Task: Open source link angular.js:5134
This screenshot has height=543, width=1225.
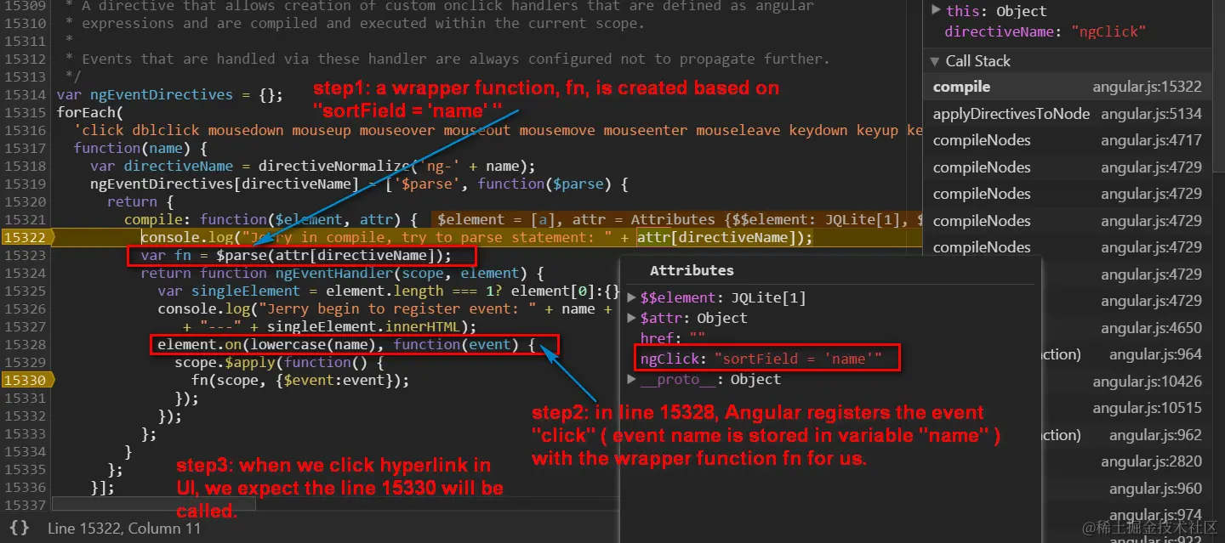Action: click(1151, 114)
